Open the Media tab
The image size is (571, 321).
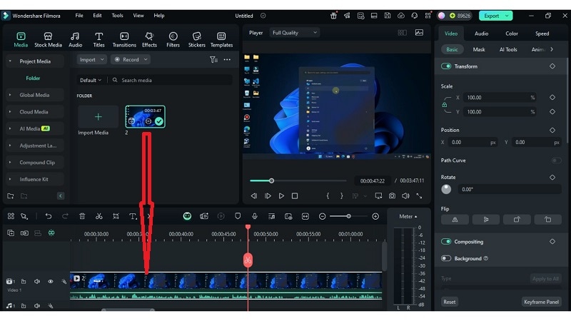(x=21, y=40)
